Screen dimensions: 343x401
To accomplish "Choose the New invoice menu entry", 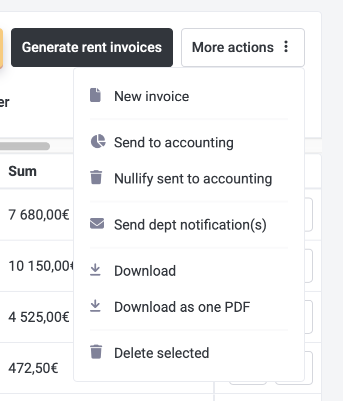I will [151, 96].
